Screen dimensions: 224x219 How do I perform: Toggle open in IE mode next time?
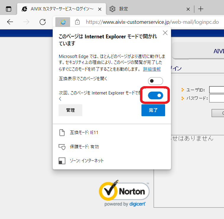[155, 95]
